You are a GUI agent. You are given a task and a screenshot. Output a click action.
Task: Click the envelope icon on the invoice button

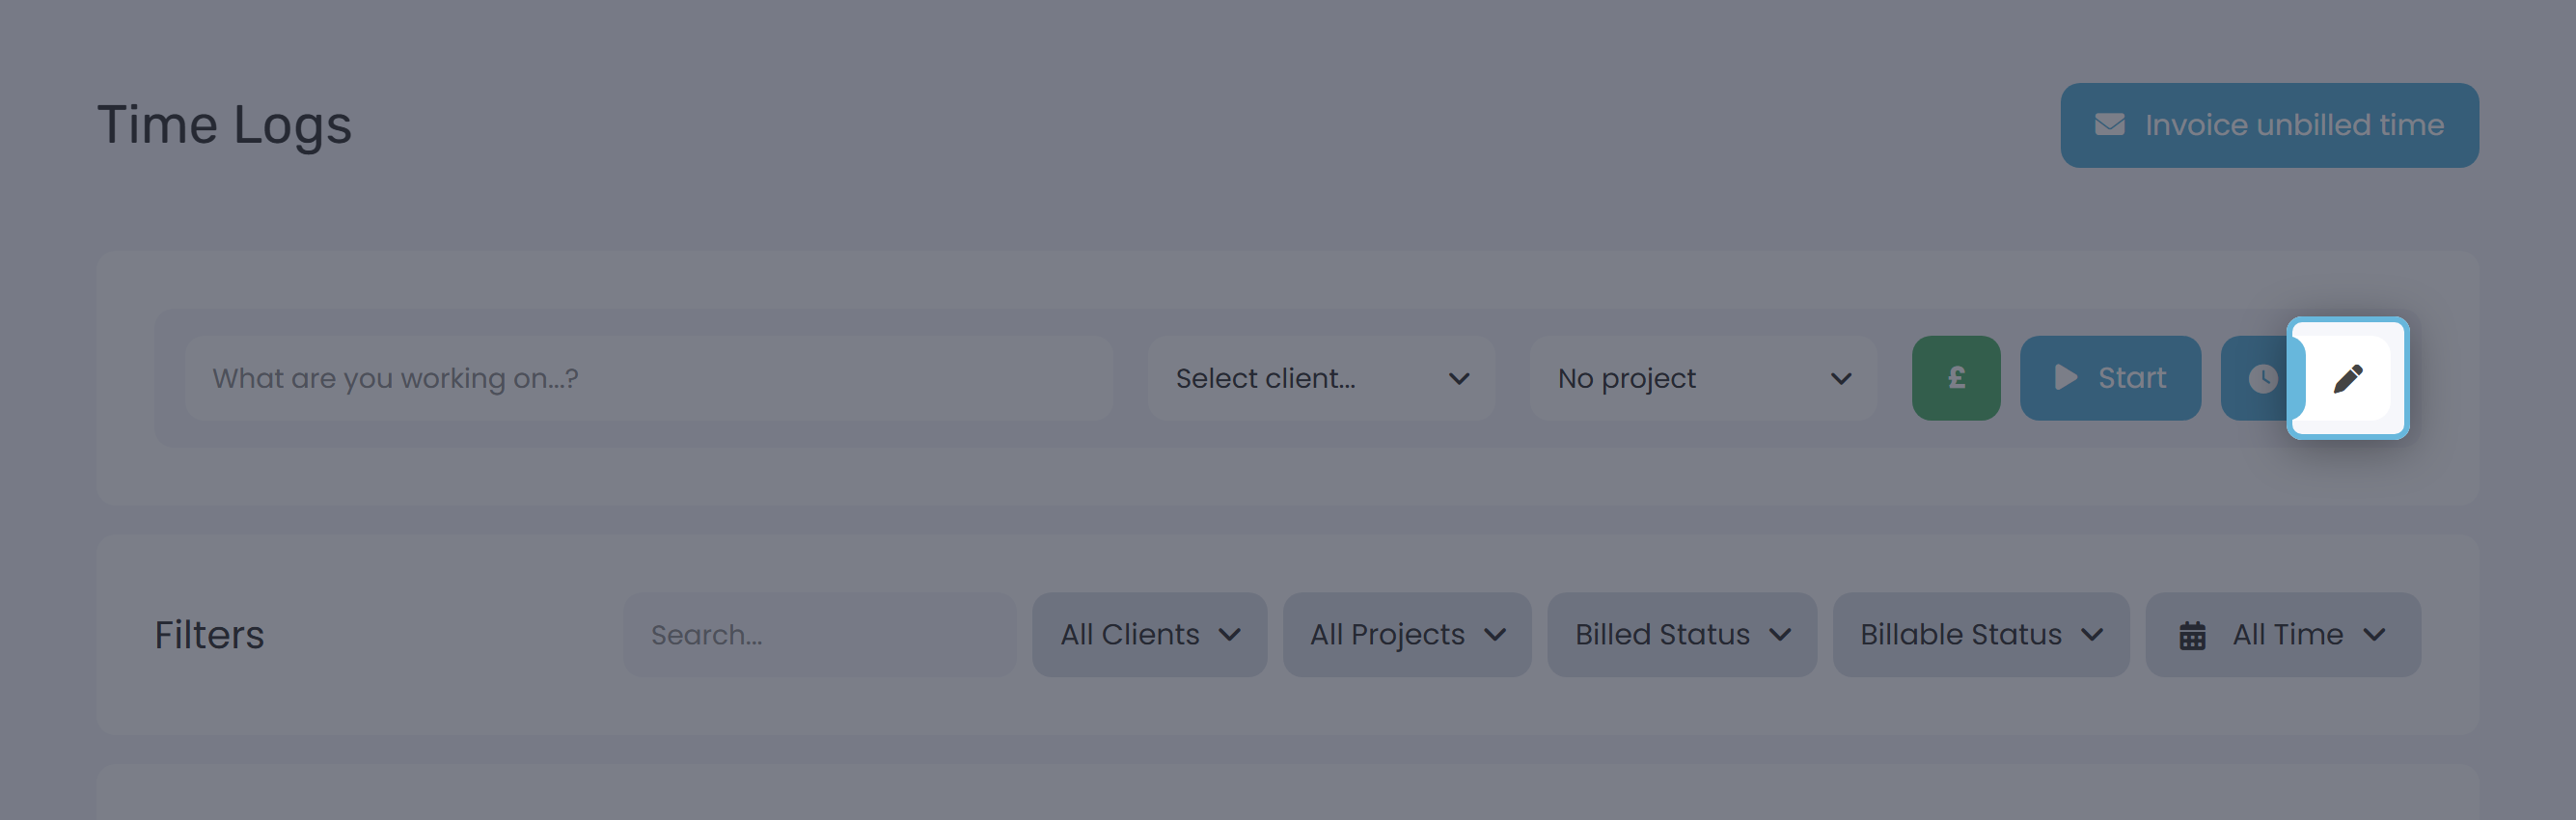click(2110, 125)
